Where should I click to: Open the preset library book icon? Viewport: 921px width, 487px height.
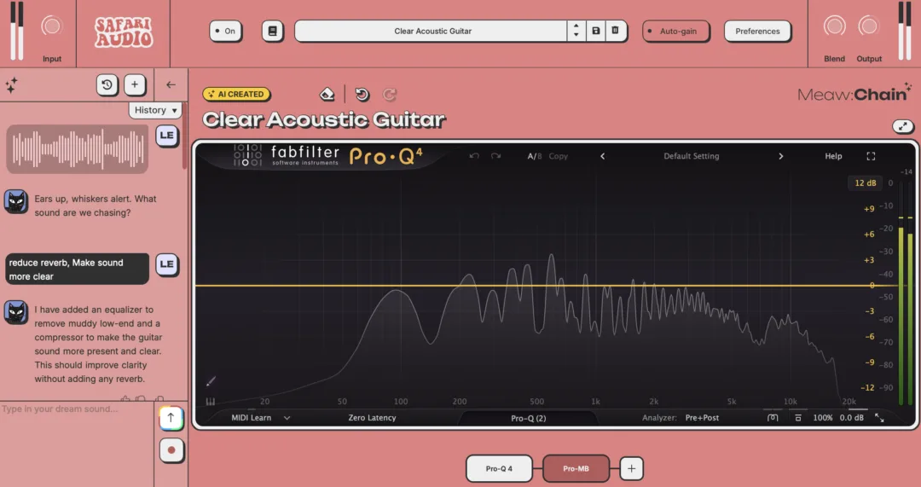point(273,32)
